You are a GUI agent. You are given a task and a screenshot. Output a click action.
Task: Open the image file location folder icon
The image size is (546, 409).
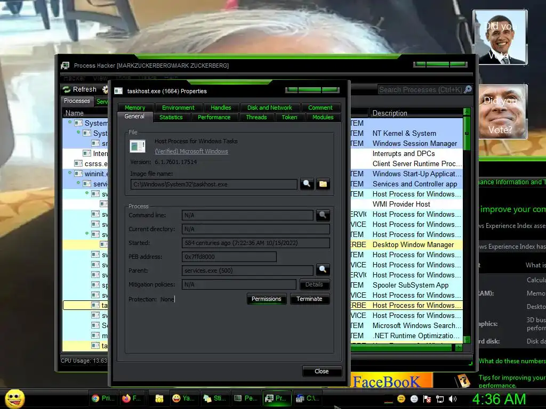click(x=323, y=184)
